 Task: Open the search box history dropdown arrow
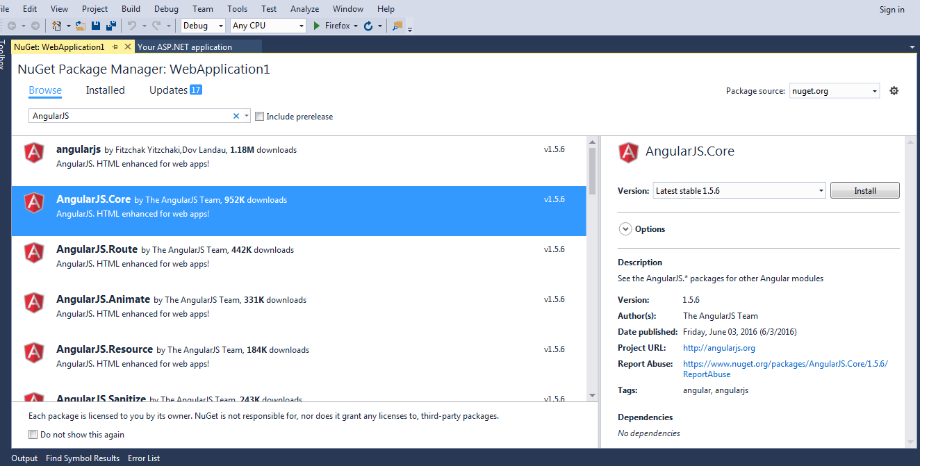247,116
